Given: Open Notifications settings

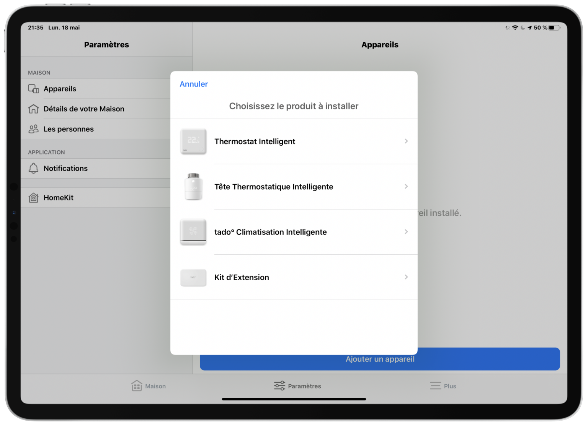Looking at the screenshot, I should click(x=96, y=168).
